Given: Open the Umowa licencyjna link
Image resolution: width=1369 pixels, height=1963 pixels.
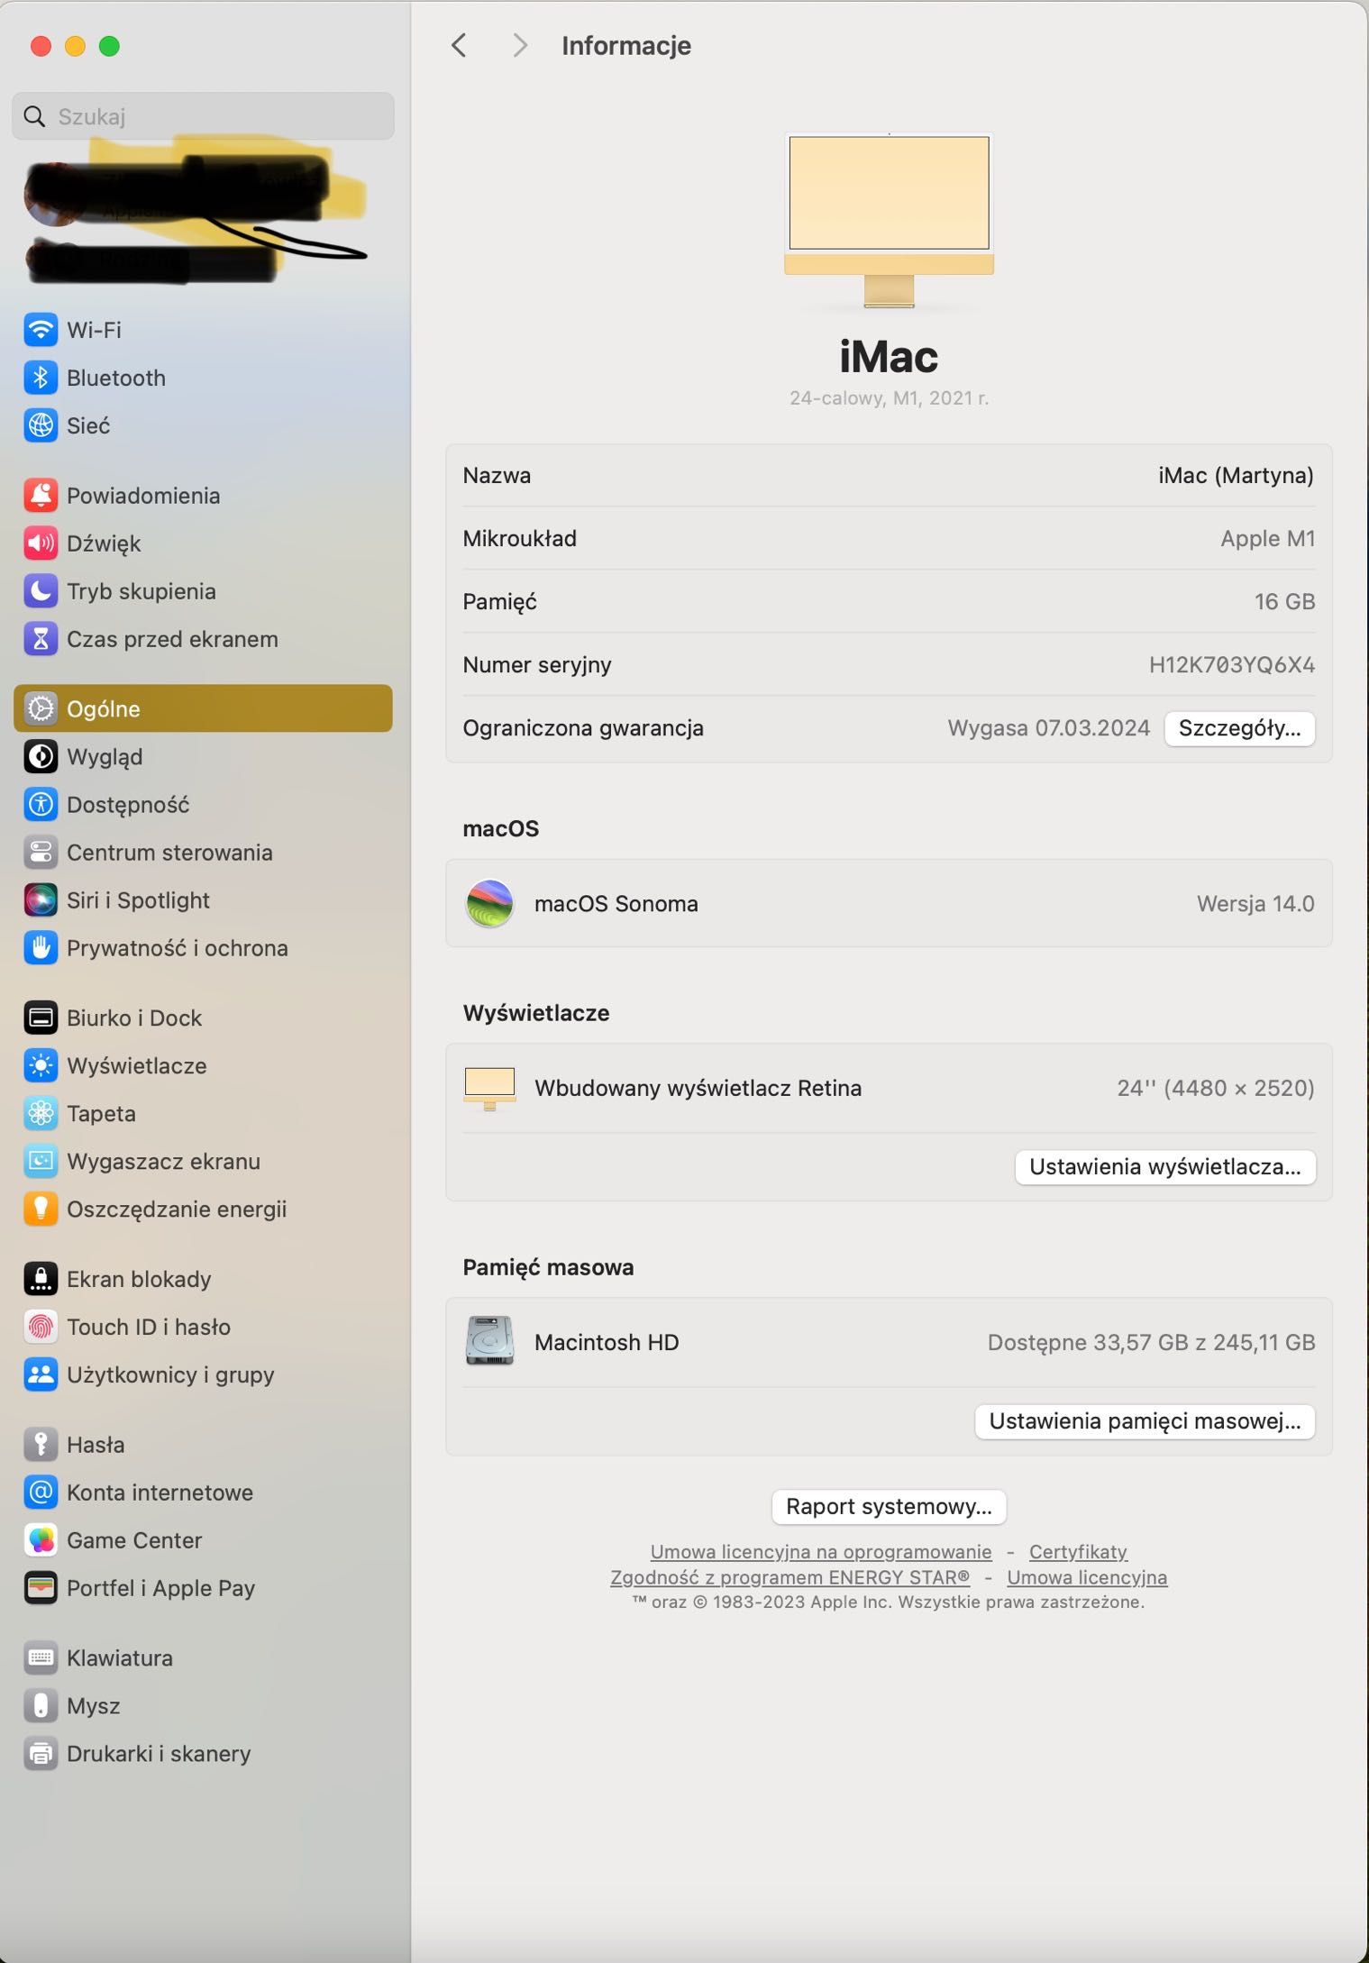Looking at the screenshot, I should tap(1087, 1577).
